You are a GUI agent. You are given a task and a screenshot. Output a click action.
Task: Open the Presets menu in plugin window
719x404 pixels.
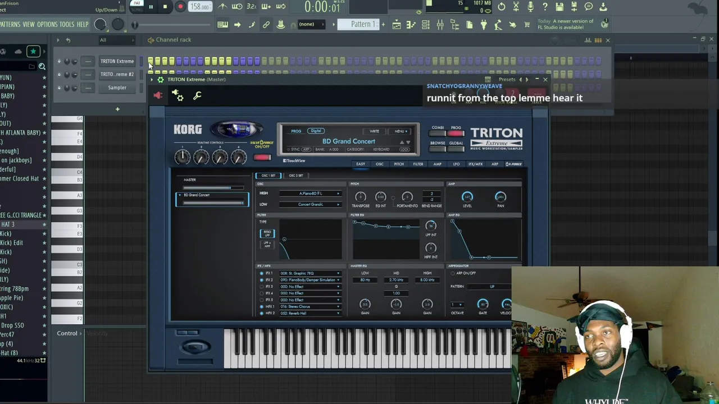507,80
